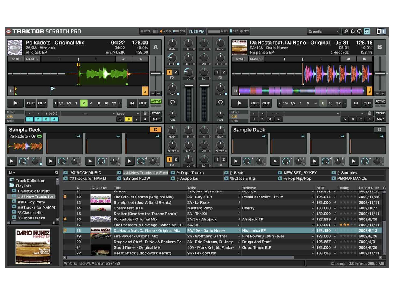Start playback on Deck B
The height and width of the screenshot is (295, 394).
239,103
